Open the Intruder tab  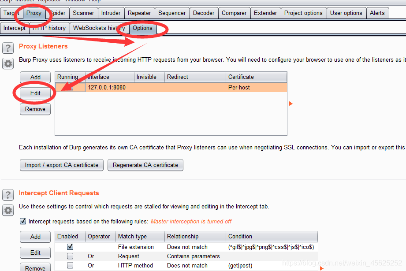111,13
